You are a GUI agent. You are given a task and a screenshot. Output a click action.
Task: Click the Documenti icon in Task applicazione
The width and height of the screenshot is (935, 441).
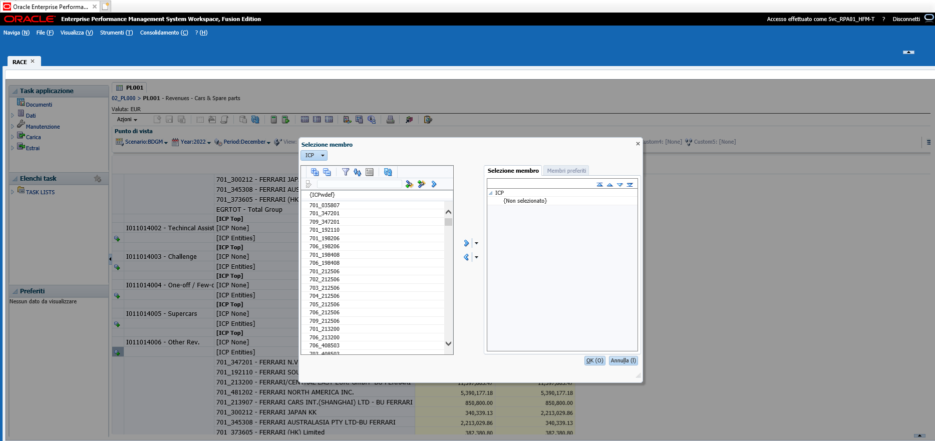tap(21, 102)
